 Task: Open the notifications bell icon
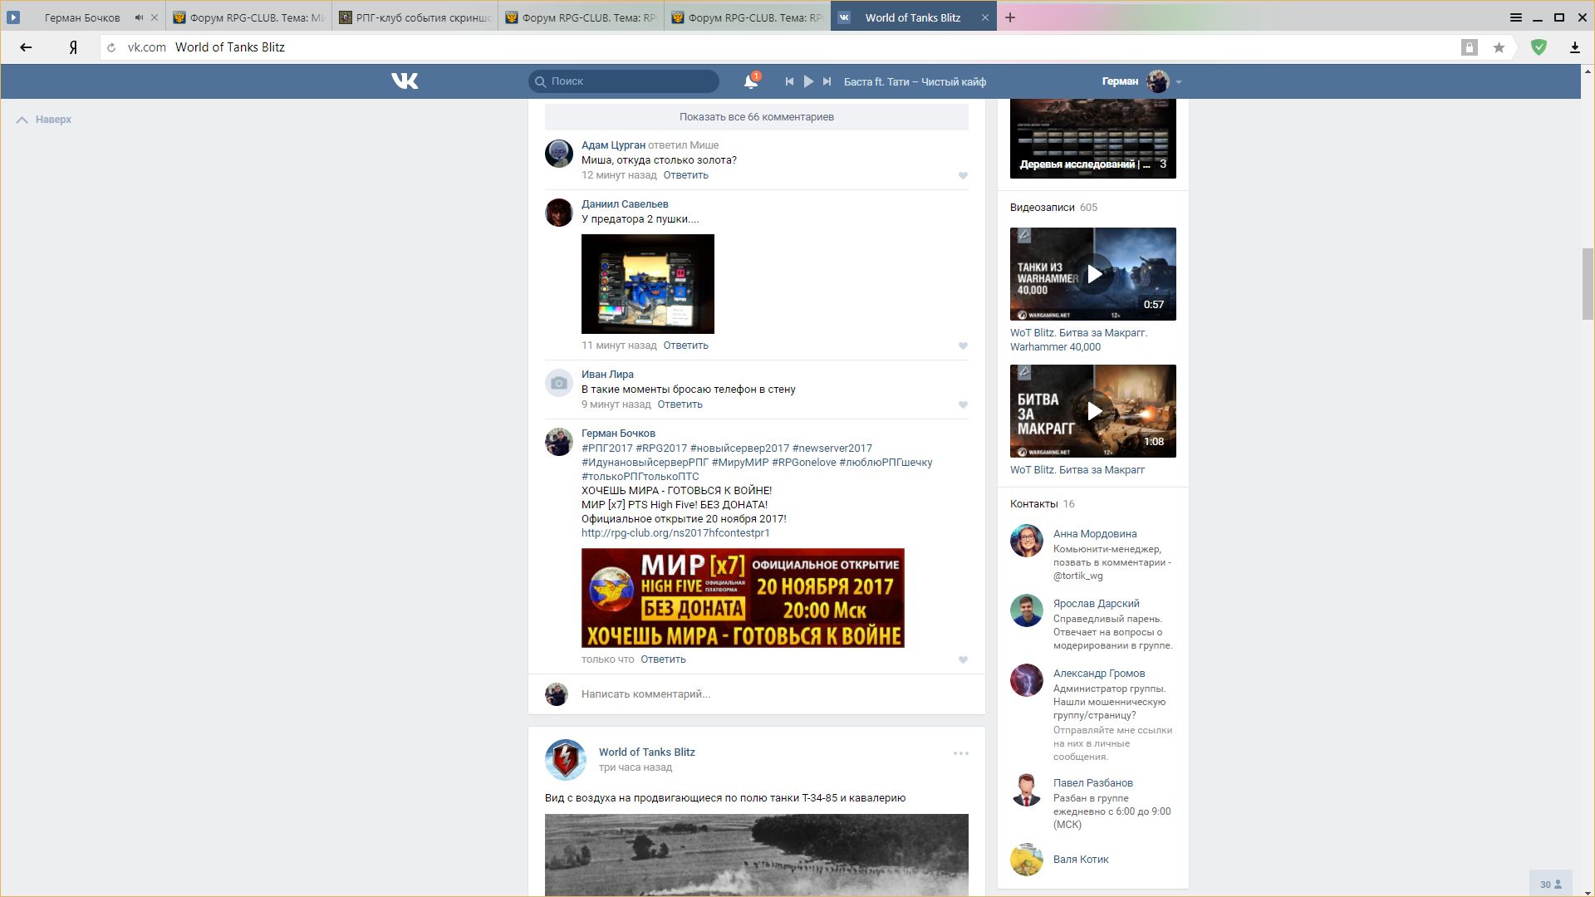coord(750,81)
